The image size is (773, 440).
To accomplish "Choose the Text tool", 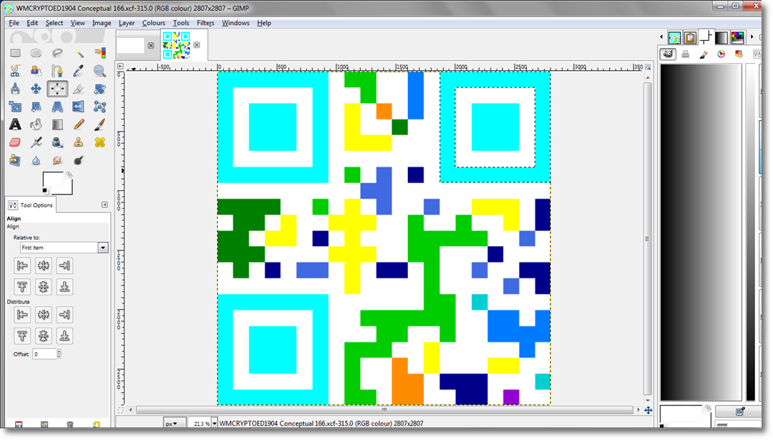I will click(15, 124).
